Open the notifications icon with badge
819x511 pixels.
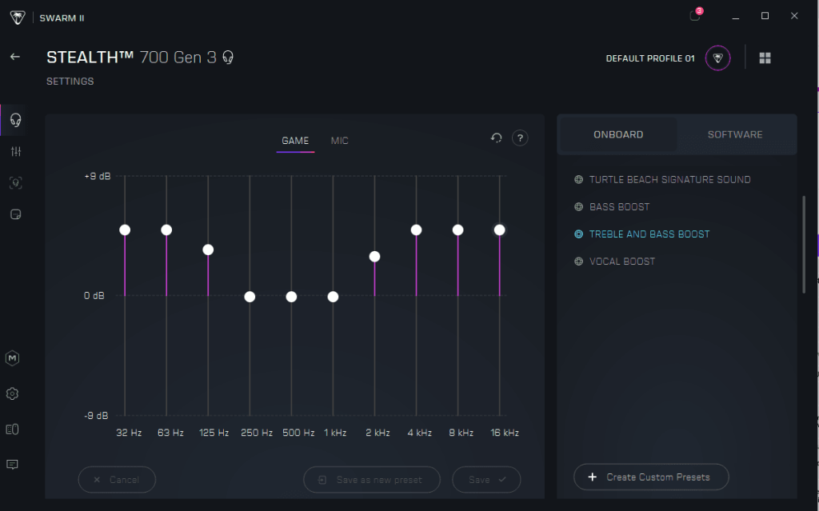pyautogui.click(x=695, y=16)
